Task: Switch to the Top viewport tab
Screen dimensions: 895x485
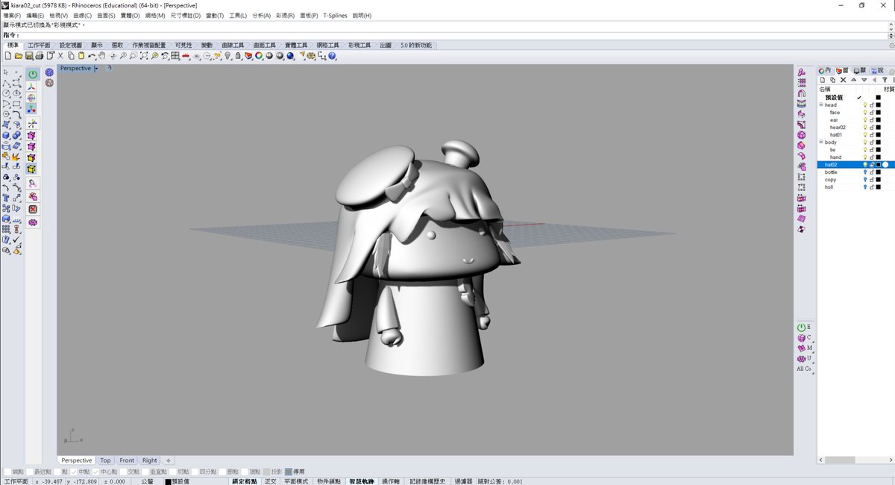Action: coord(106,460)
